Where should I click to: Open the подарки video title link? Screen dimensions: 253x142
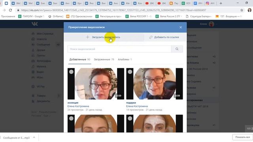point(131,103)
